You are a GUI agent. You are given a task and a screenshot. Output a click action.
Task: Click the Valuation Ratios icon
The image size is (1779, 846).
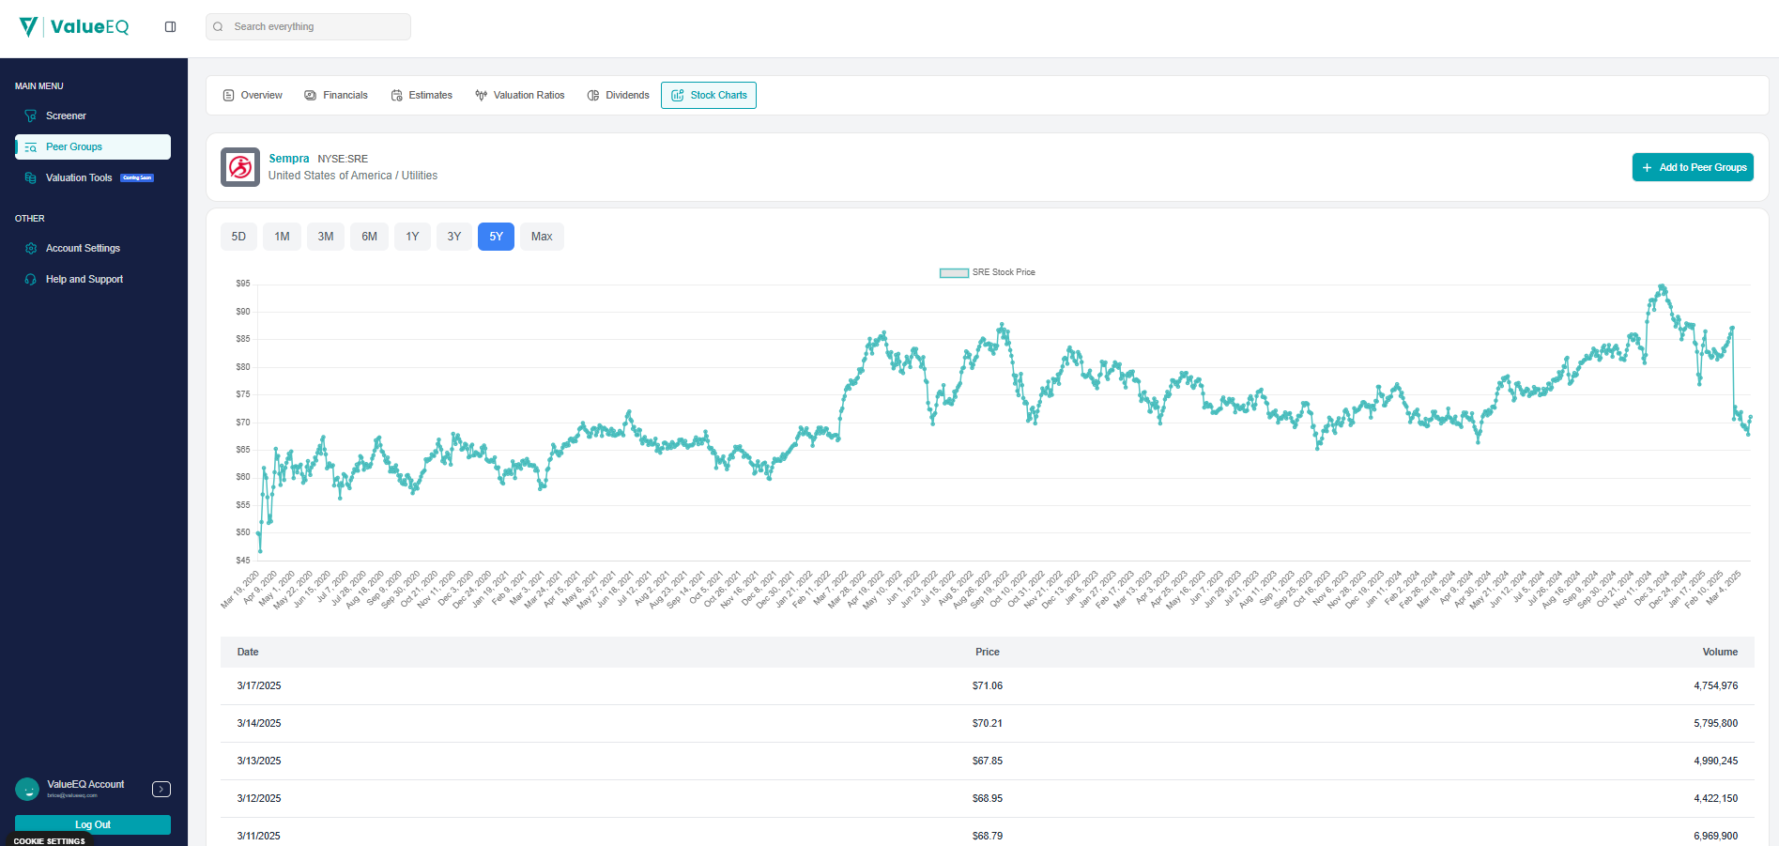click(x=481, y=95)
